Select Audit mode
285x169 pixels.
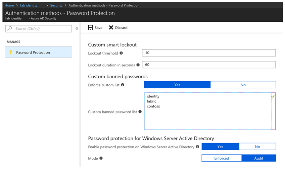pyautogui.click(x=258, y=158)
